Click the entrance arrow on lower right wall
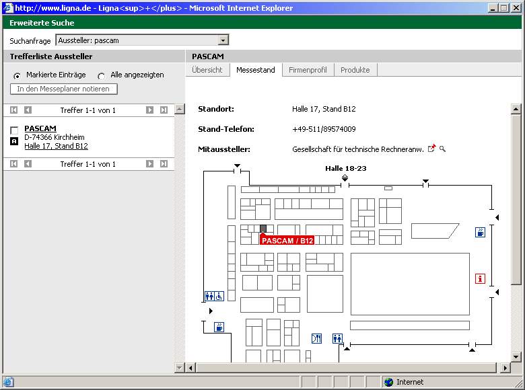 click(x=497, y=292)
